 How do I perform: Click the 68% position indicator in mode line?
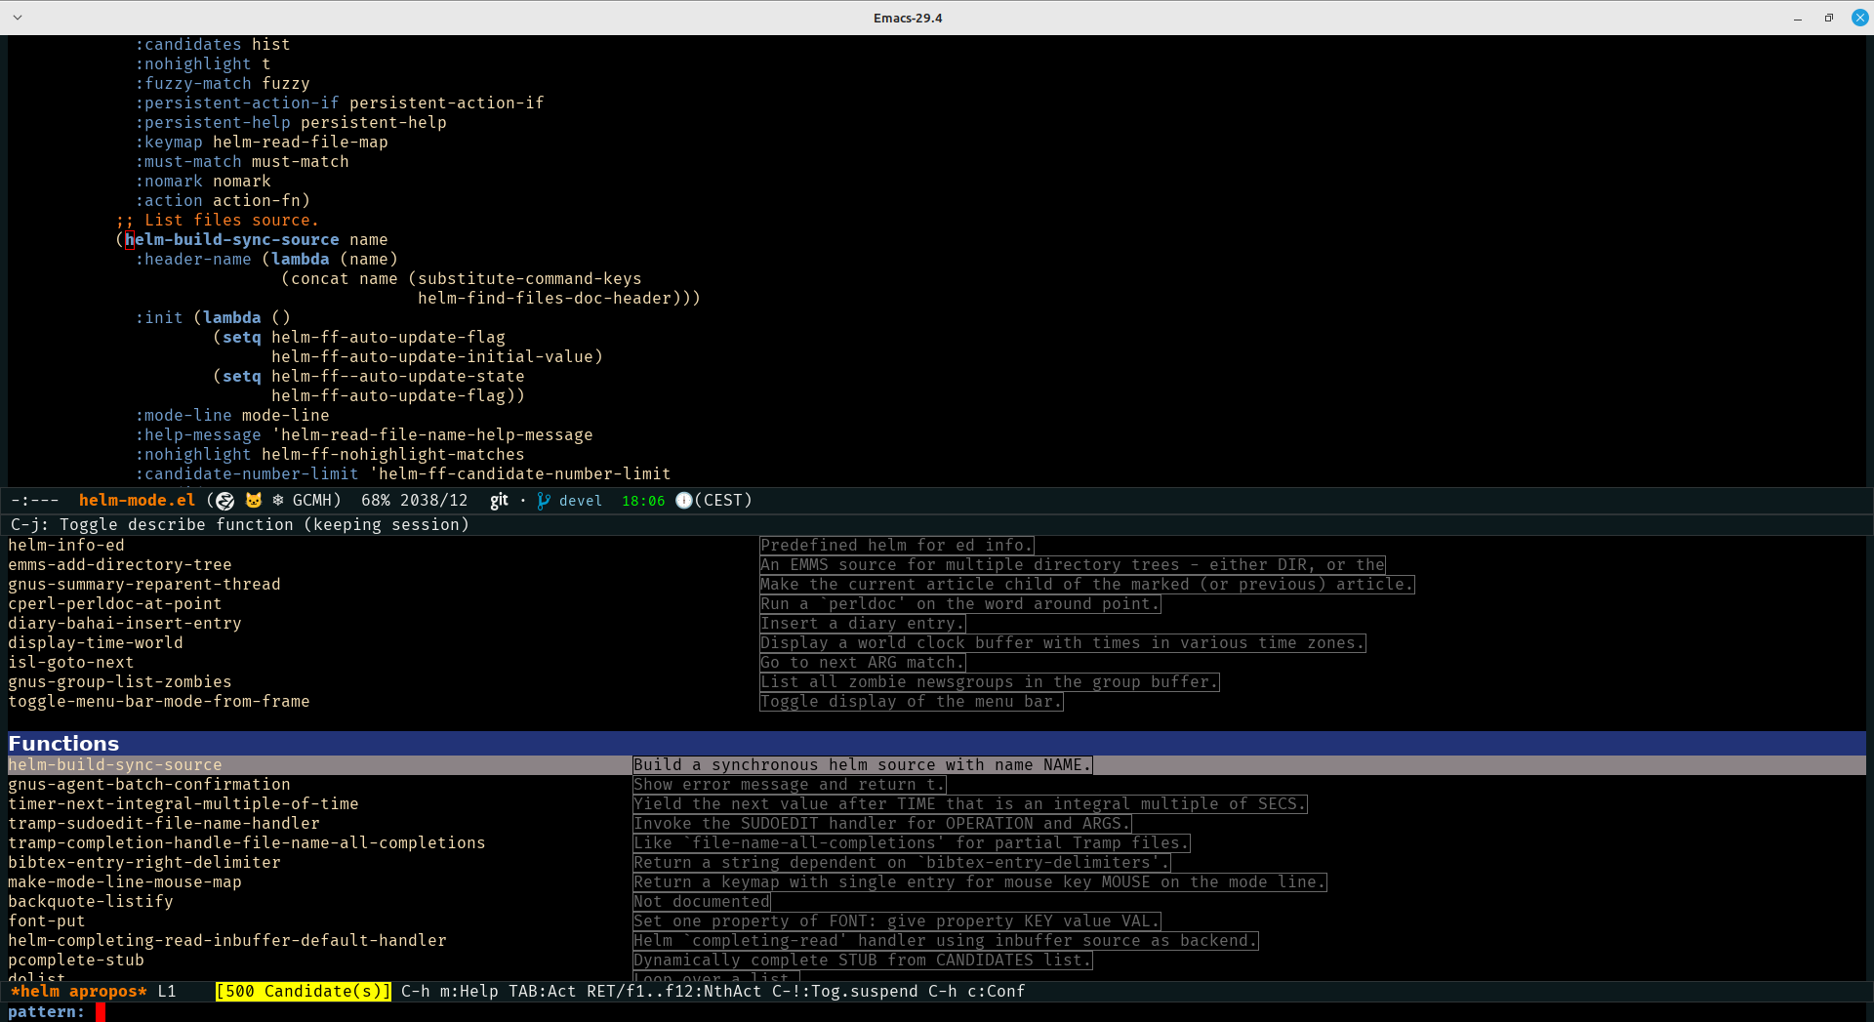coord(376,501)
